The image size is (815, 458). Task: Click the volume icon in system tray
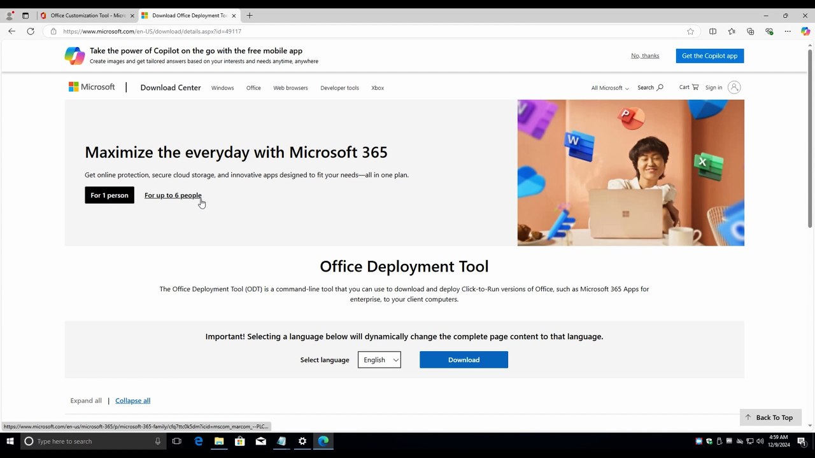click(760, 441)
